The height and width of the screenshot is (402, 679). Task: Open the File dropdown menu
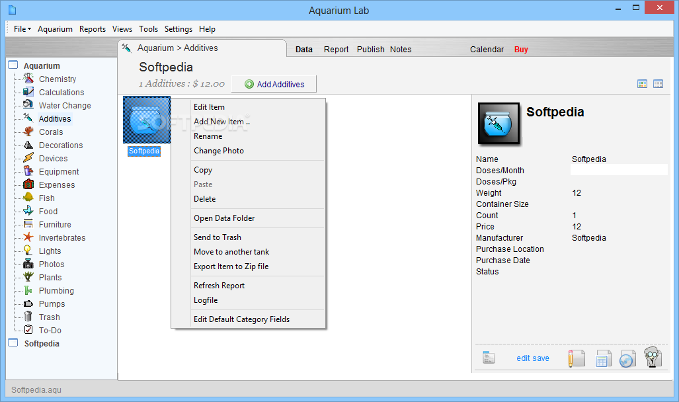click(x=22, y=29)
